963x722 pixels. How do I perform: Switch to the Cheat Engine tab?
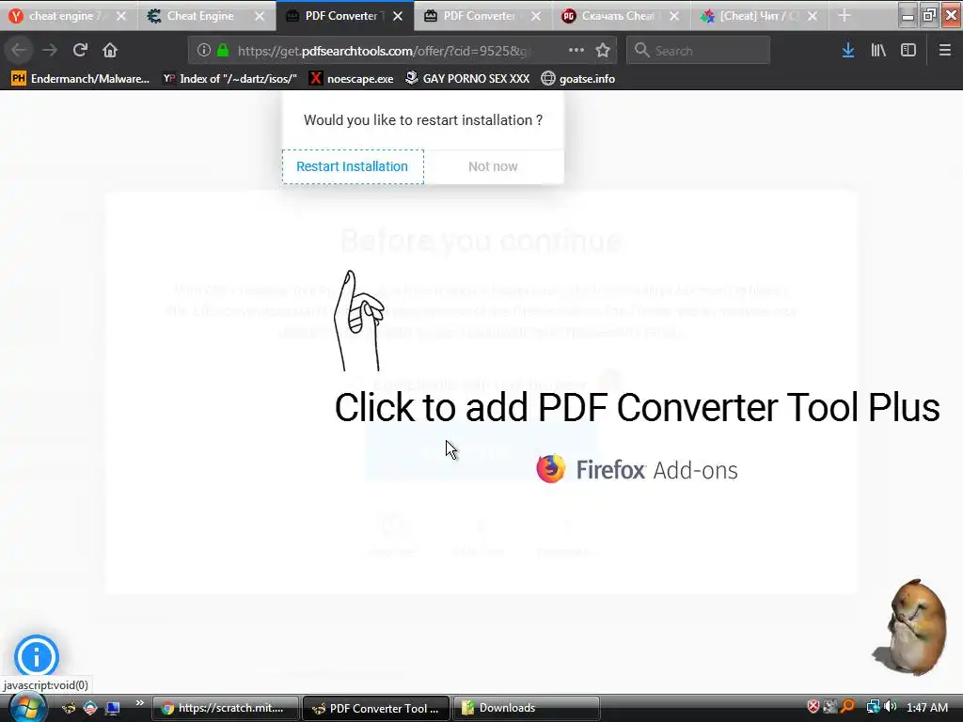coord(200,16)
